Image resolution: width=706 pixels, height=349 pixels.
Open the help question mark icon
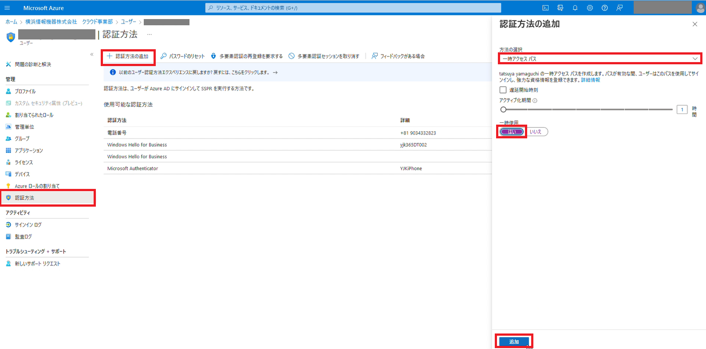point(604,8)
